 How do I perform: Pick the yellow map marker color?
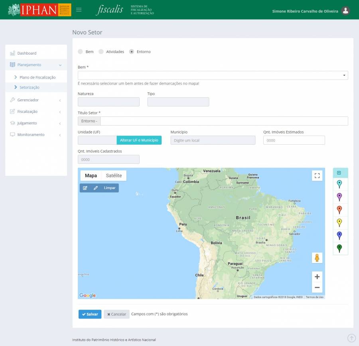(339, 222)
